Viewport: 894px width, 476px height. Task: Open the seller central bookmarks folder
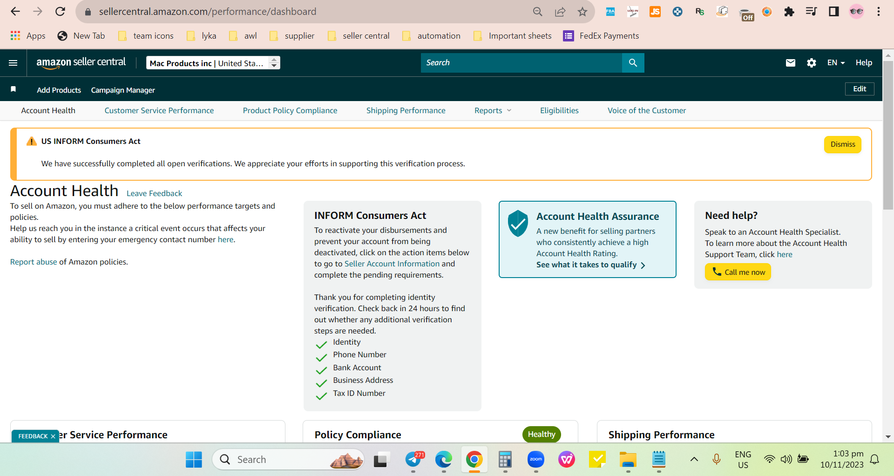[x=359, y=36]
